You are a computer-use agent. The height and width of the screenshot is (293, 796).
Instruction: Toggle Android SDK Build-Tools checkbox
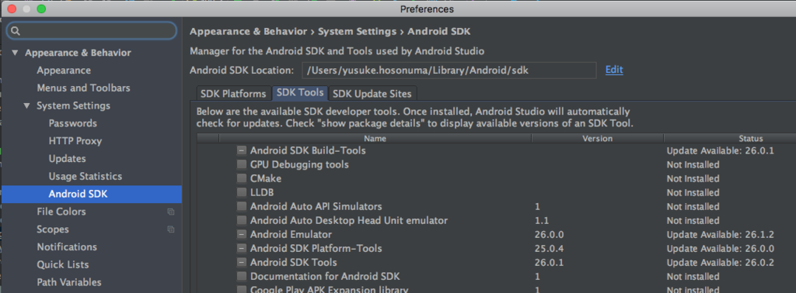coord(242,151)
